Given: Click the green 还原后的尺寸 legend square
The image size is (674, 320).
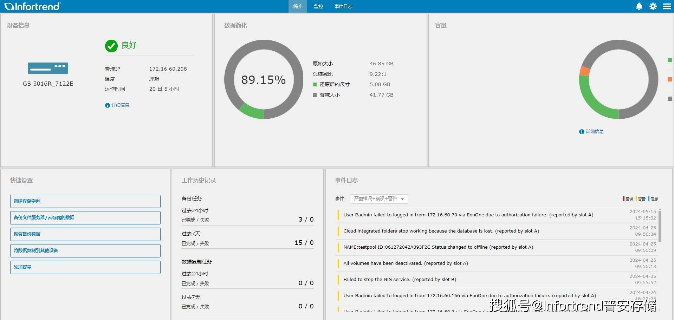Looking at the screenshot, I should pyautogui.click(x=315, y=84).
